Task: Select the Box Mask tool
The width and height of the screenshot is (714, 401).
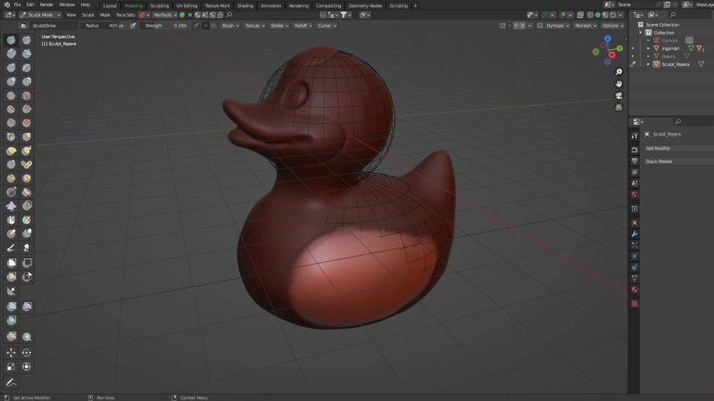Action: (x=11, y=263)
